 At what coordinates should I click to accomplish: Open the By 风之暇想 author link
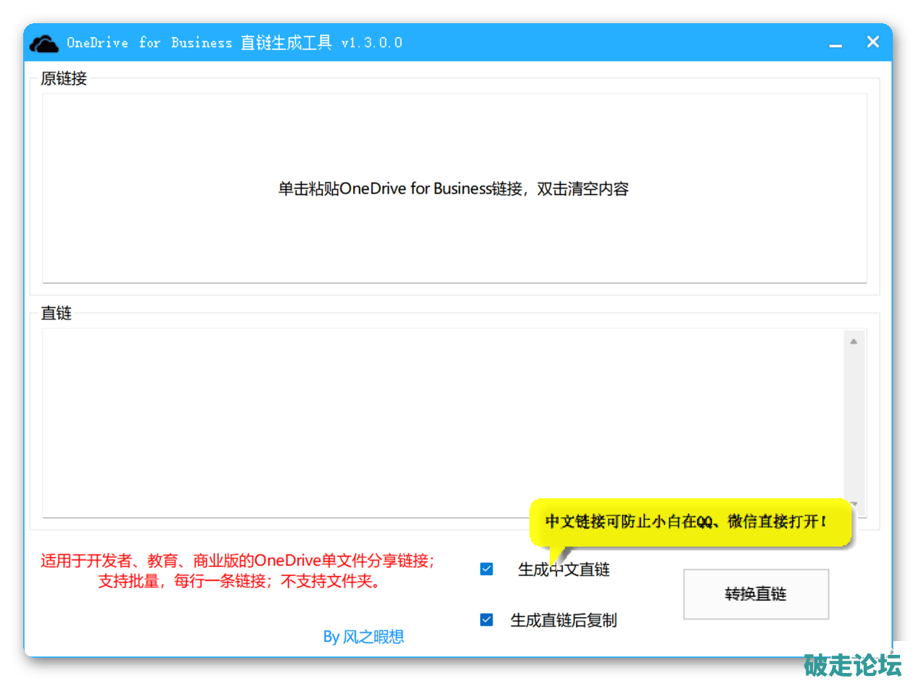[363, 637]
